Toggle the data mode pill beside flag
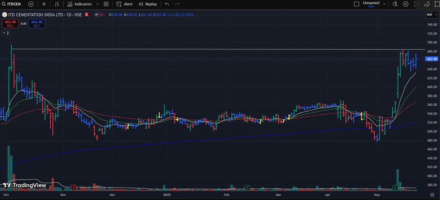The image size is (440, 200). pos(98,15)
